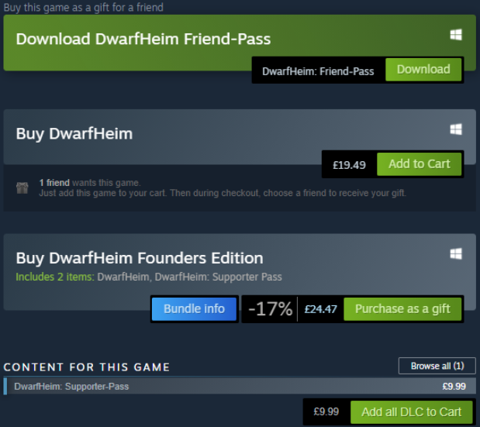Click the Buy DwarfHeim Founders Edition heading
Viewport: 480px width, 427px height.
[x=140, y=258]
